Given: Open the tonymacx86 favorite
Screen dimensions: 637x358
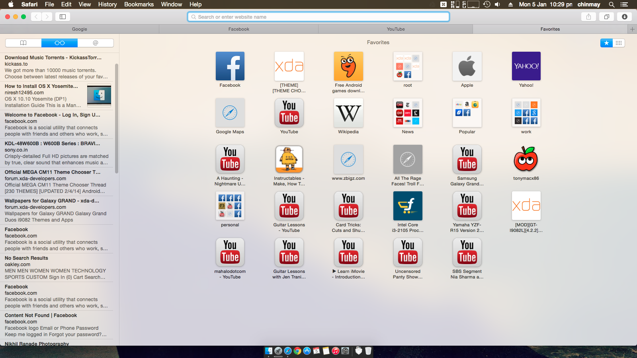Looking at the screenshot, I should pos(526,159).
